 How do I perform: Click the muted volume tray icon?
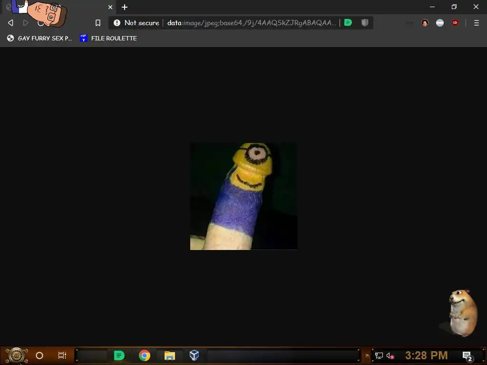tap(390, 355)
